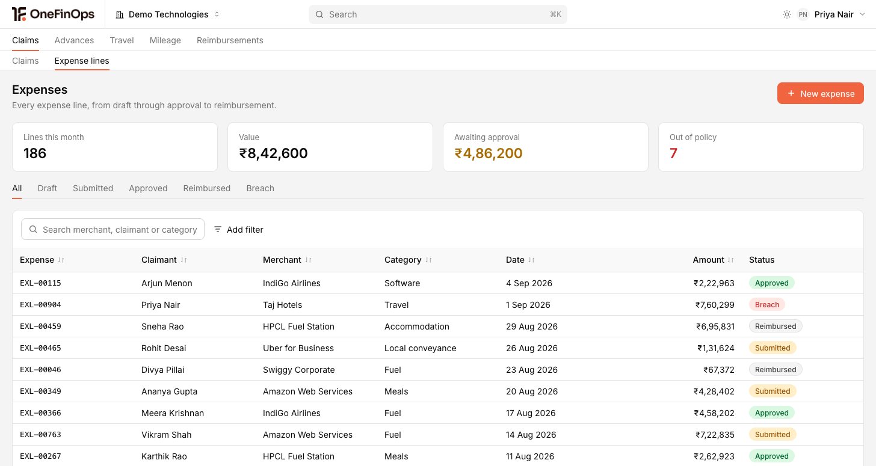This screenshot has height=466, width=876.
Task: Go to the Reimbursements tab
Action: click(x=230, y=40)
